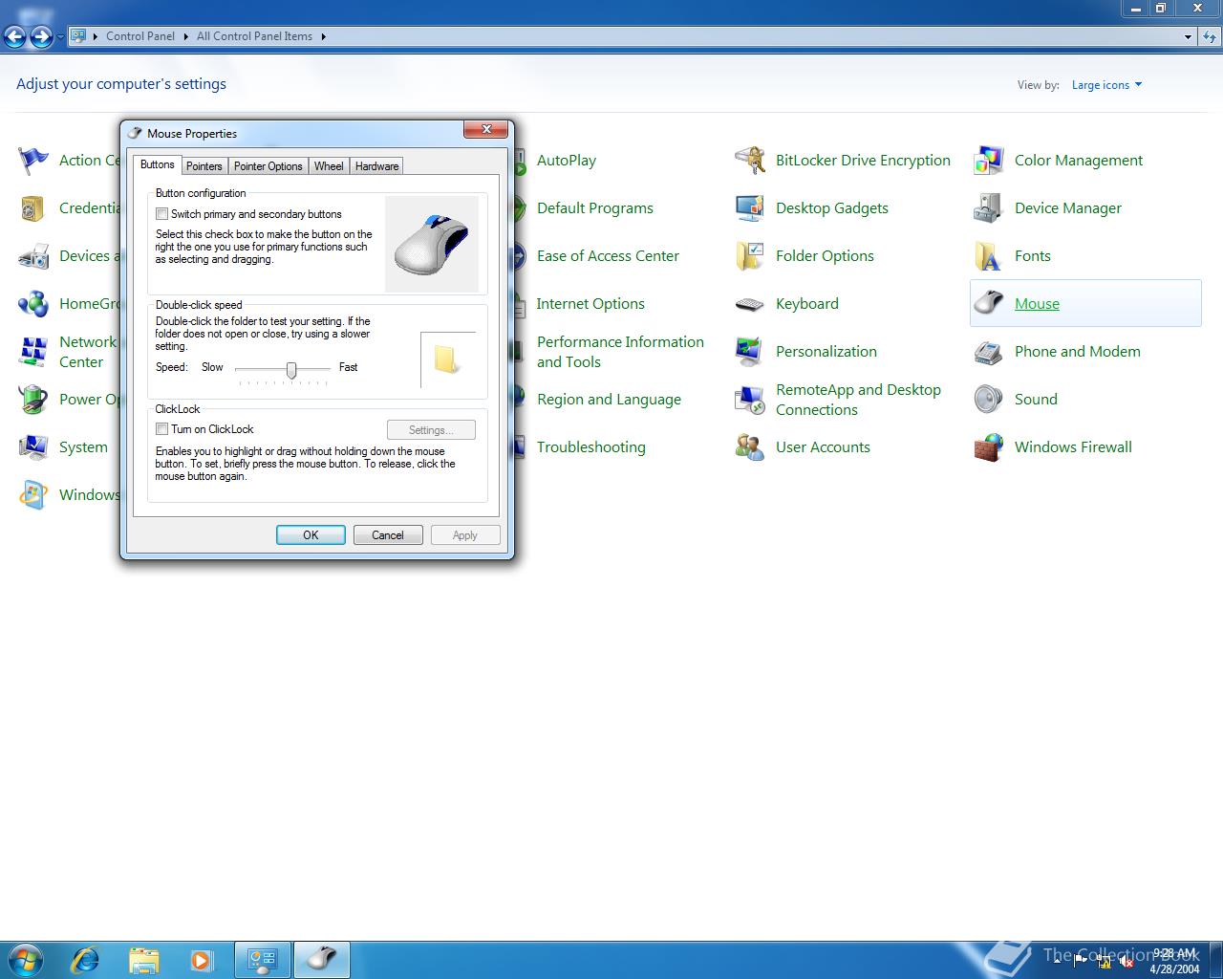
Task: Click Cancel in Mouse Properties
Action: [388, 535]
